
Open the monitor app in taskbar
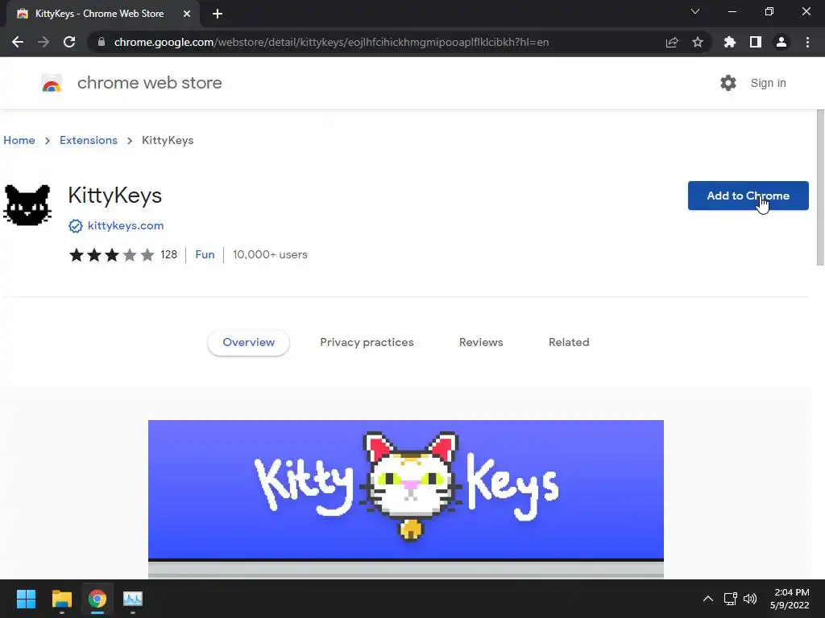[133, 599]
